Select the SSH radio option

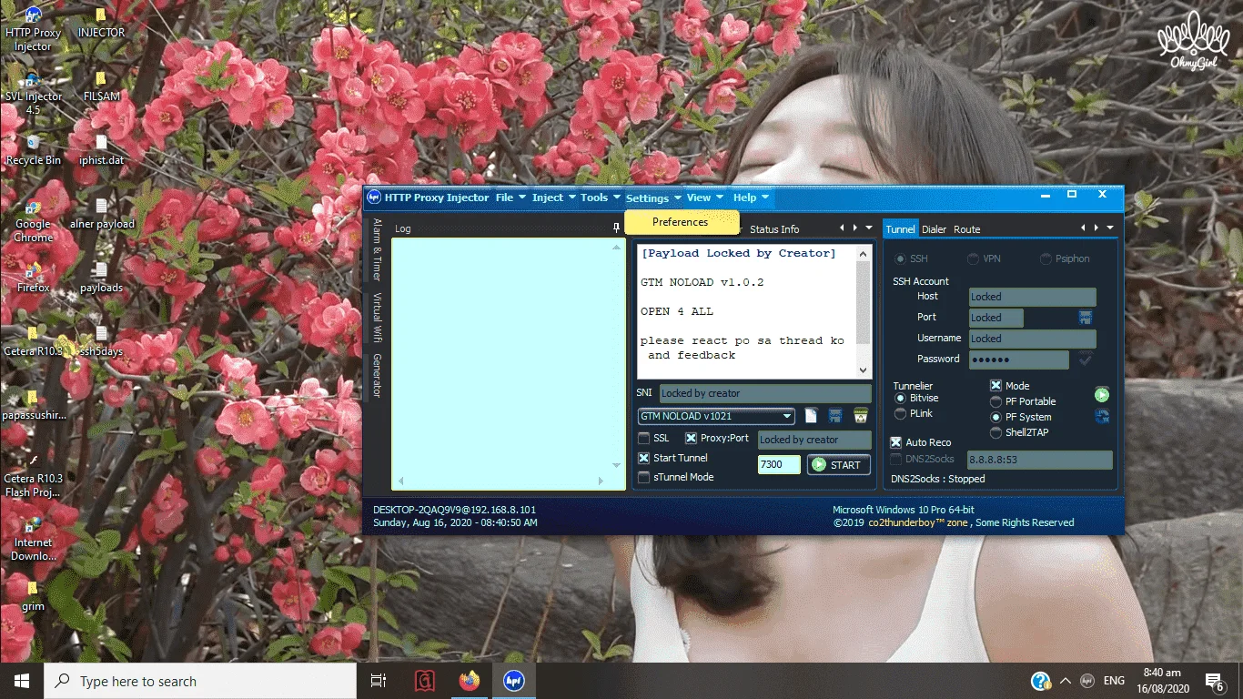tap(900, 259)
